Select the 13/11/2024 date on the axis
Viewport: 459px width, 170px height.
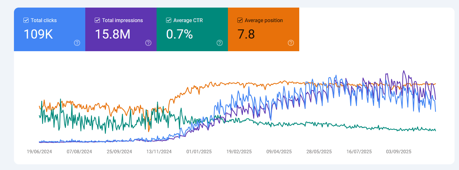(x=159, y=152)
